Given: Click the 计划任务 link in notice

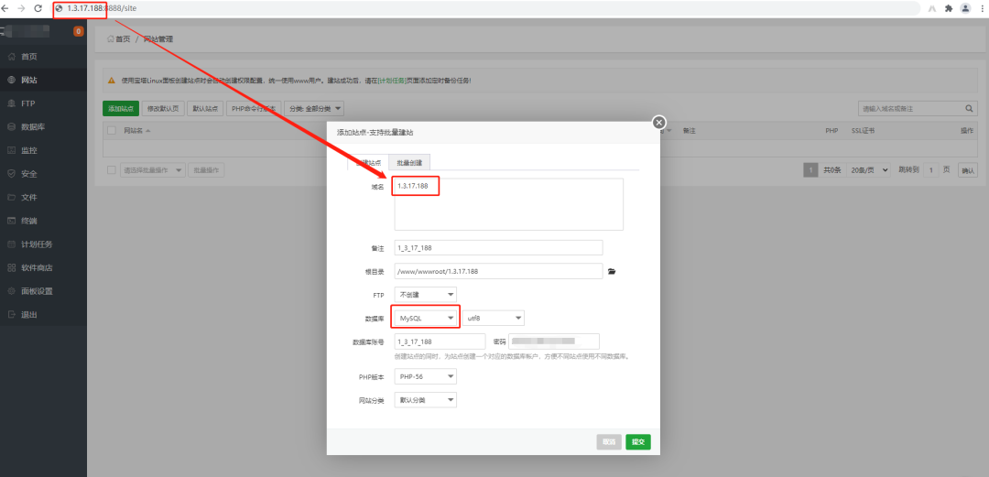Looking at the screenshot, I should (x=392, y=81).
